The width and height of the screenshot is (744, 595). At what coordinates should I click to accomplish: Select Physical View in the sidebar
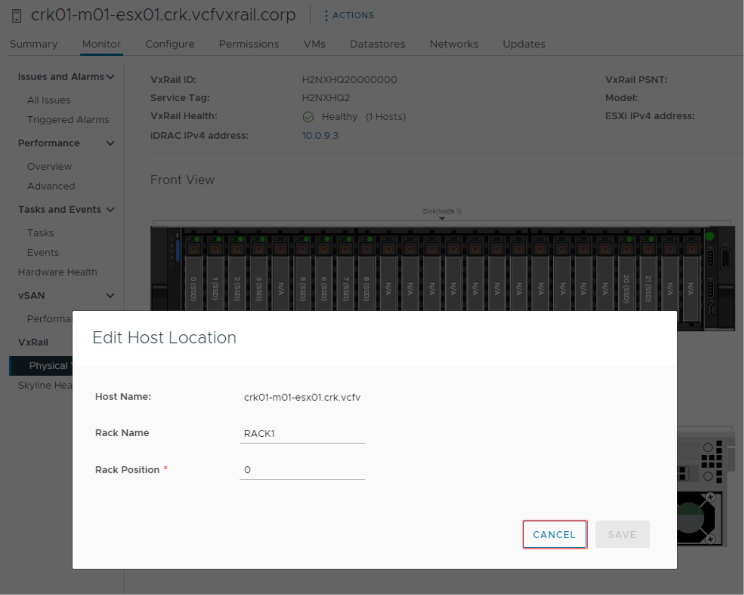coord(41,366)
